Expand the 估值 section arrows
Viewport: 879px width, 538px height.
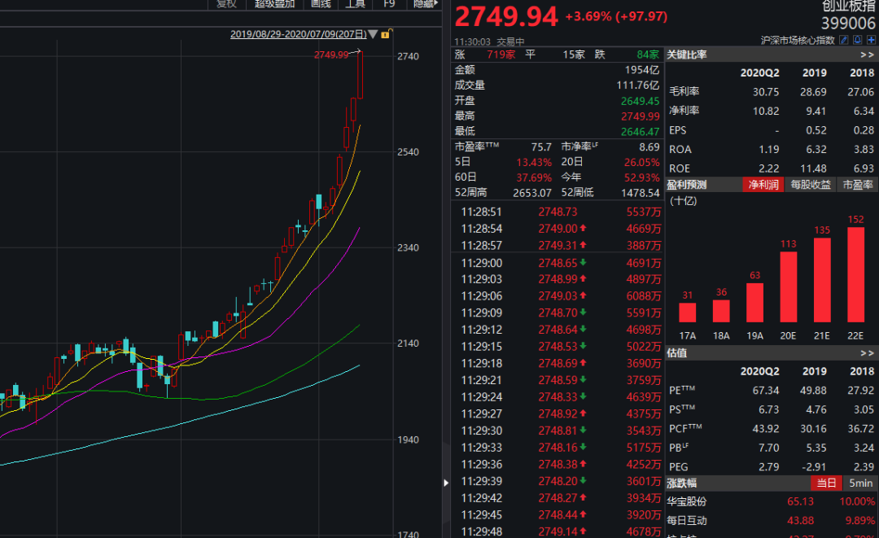(x=867, y=353)
